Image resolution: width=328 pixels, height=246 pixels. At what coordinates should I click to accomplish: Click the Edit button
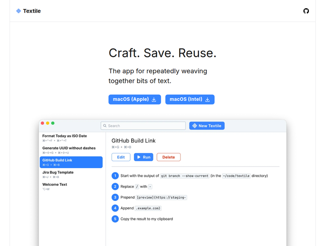(121, 157)
